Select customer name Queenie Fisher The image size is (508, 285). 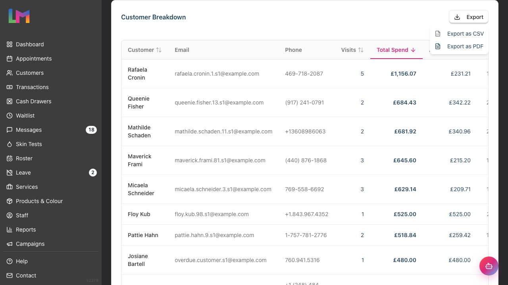coord(139,103)
